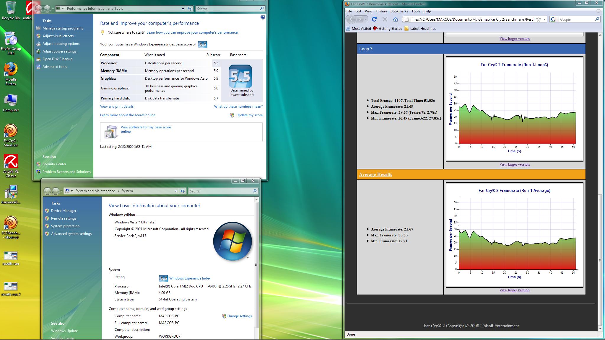Click the bookmark star in Firefox address bar
605x340 pixels.
[x=539, y=19]
